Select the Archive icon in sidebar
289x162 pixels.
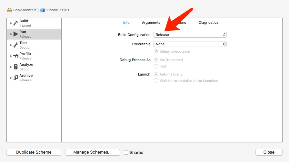(16, 78)
